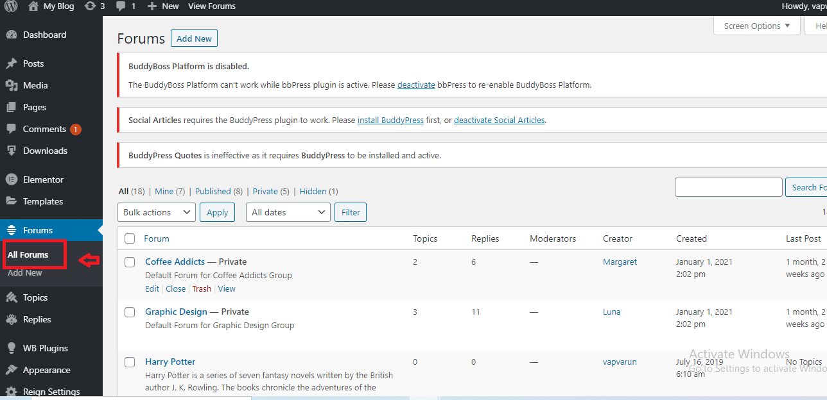
Task: Click the WB Plugins lightbulb icon
Action: point(12,348)
